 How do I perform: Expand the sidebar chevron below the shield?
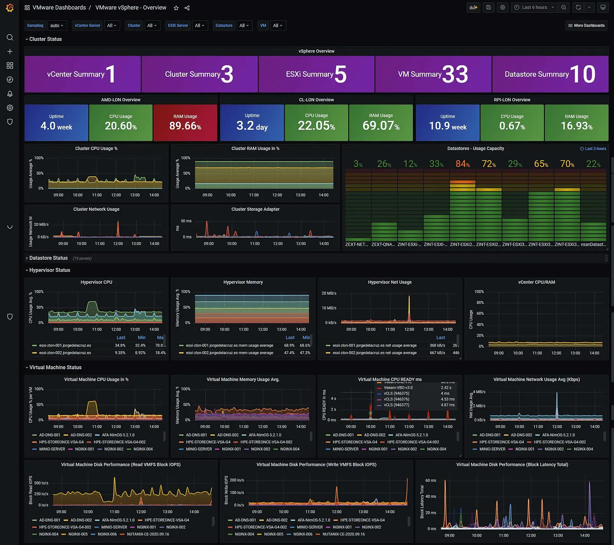point(10,227)
